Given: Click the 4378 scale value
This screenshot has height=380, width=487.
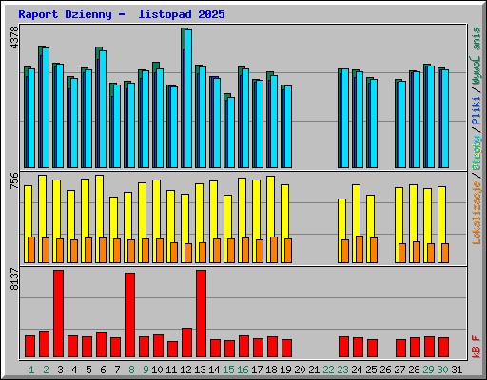Looking at the screenshot, I should (x=14, y=38).
